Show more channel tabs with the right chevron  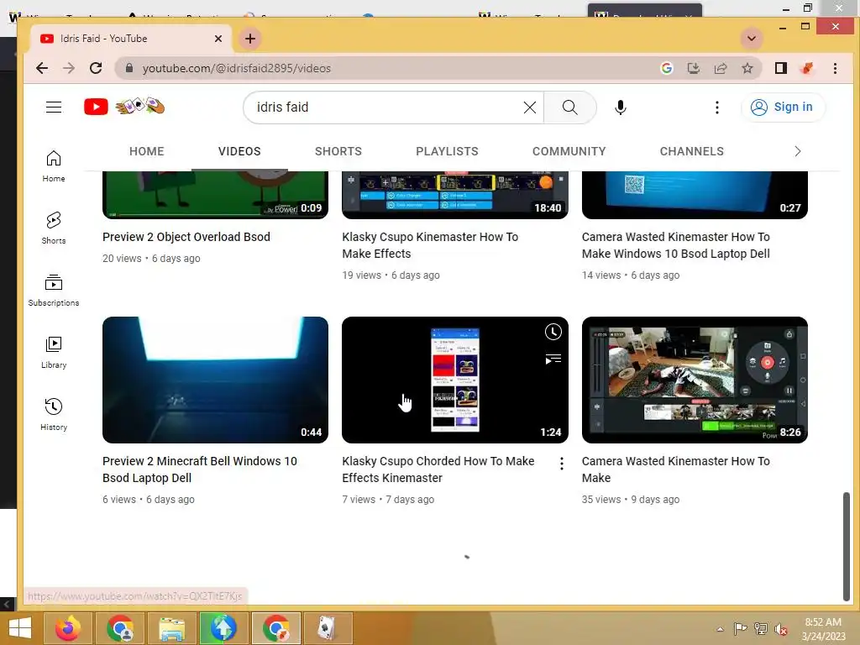[798, 151]
